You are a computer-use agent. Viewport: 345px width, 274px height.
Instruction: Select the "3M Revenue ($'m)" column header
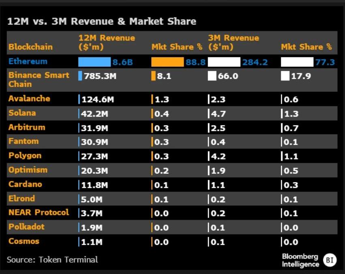[234, 42]
